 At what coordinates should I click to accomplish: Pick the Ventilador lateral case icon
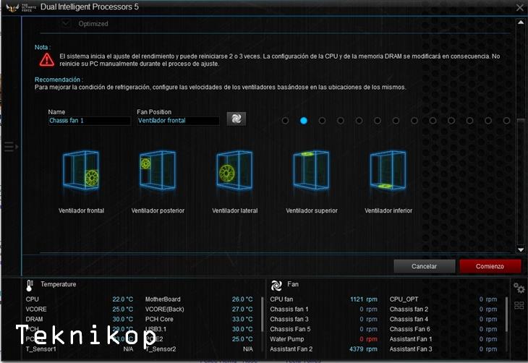click(x=234, y=171)
